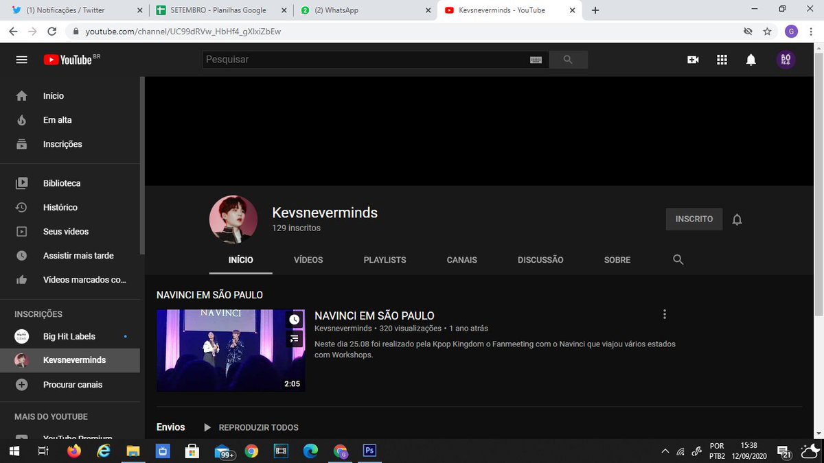Bookmark this page star icon
This screenshot has width=824, height=463.
pyautogui.click(x=768, y=32)
